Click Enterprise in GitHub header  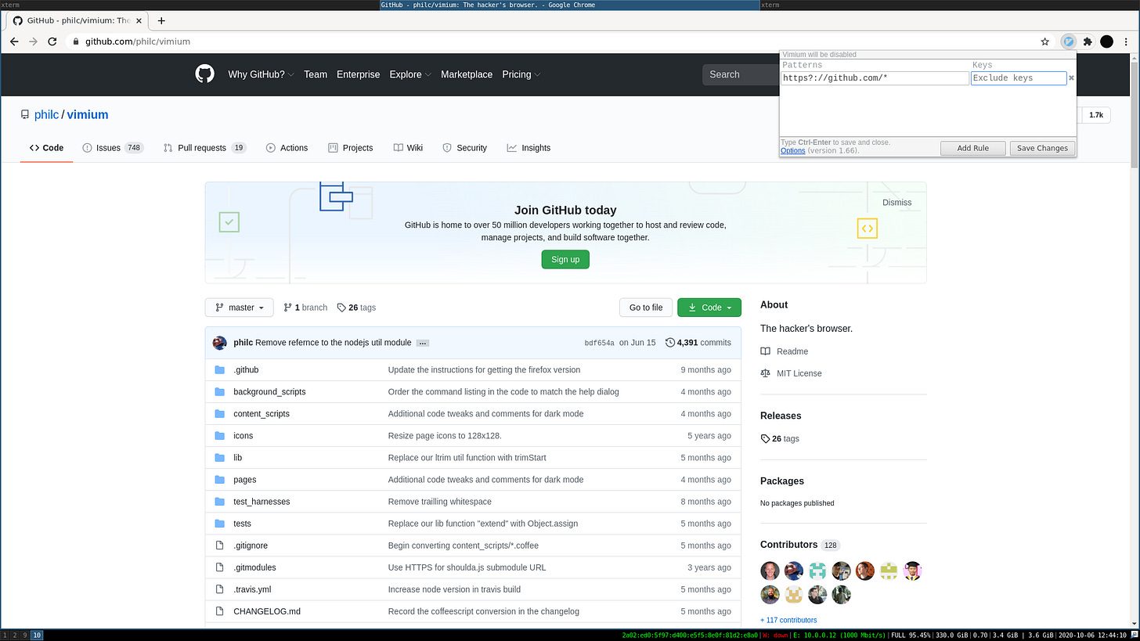[358, 74]
